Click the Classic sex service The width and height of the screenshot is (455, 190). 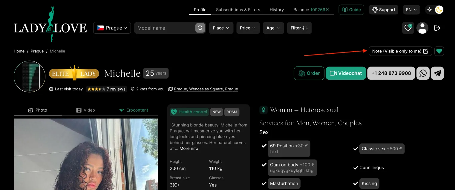point(382,149)
